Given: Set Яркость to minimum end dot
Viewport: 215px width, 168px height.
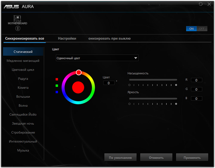Looking at the screenshot, I should point(129,104).
